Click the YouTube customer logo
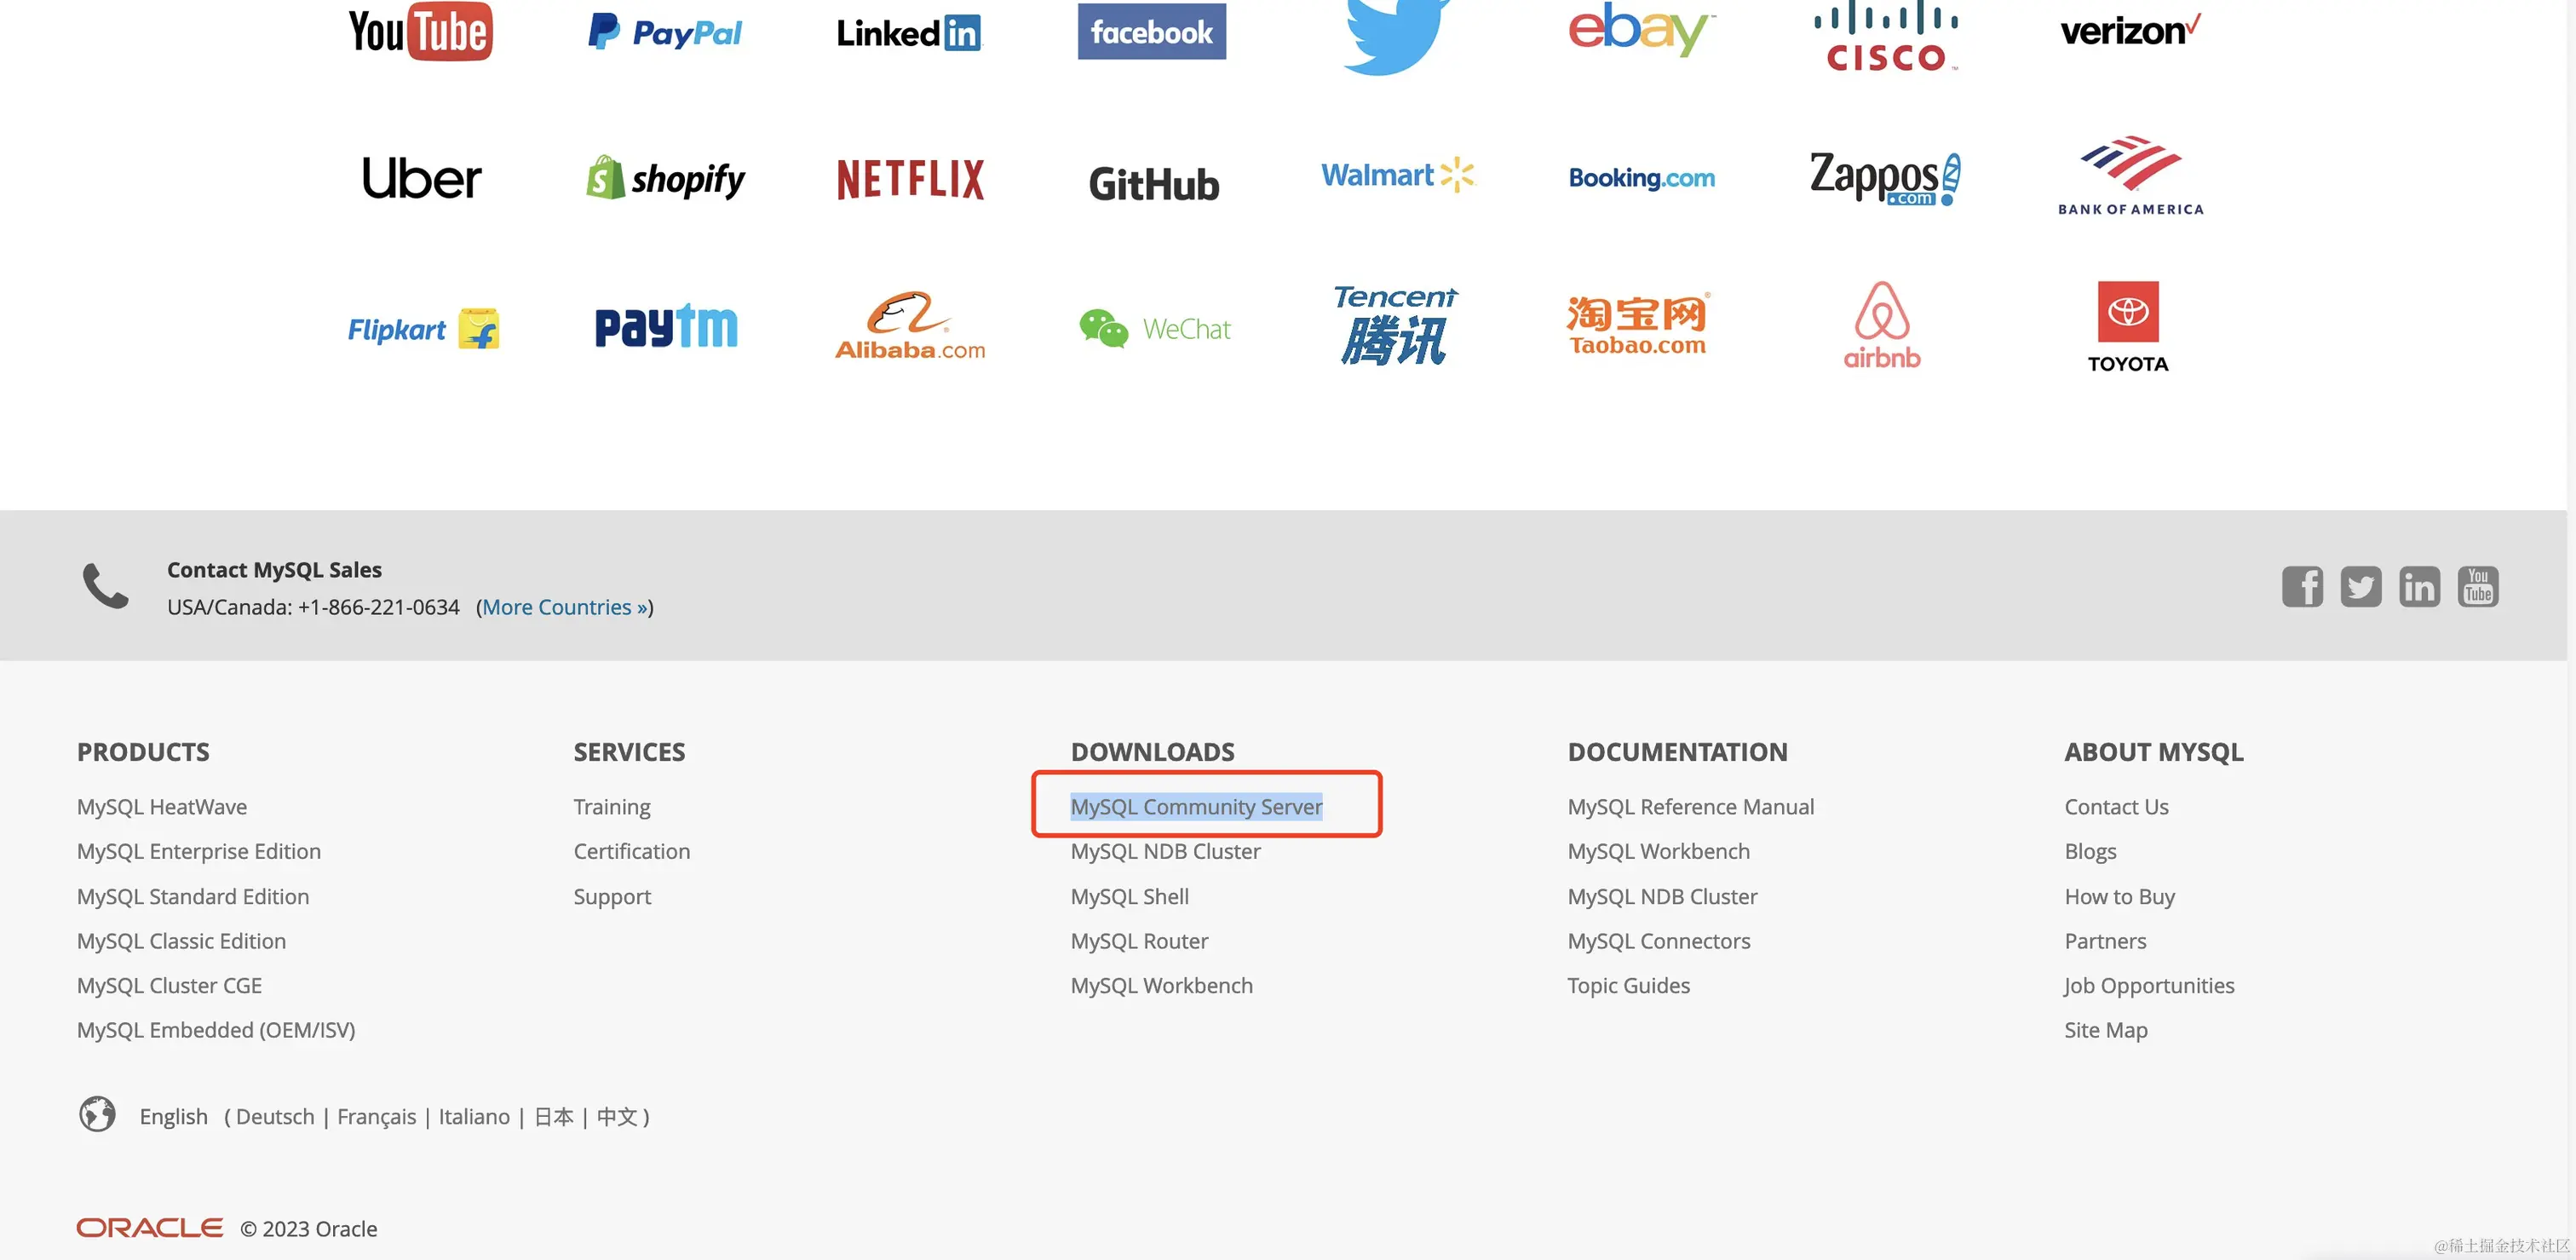 coord(420,31)
